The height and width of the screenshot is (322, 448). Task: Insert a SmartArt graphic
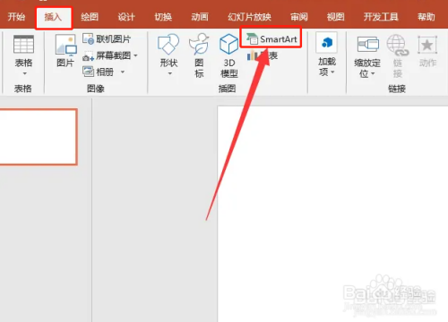(x=271, y=39)
